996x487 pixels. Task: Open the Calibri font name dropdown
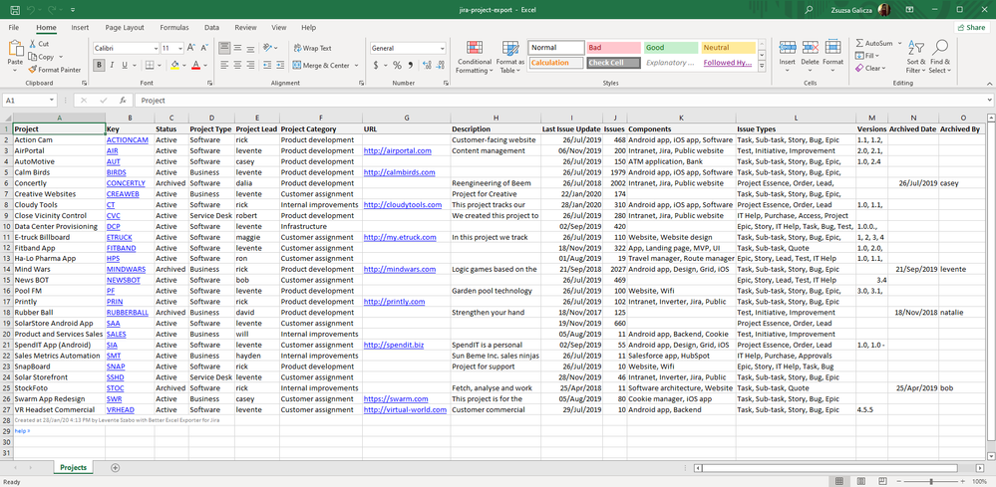coord(155,48)
